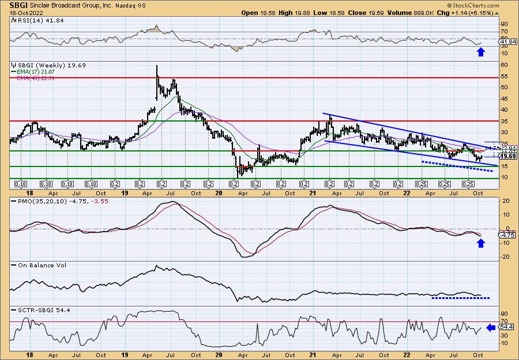Click the line icon beside RSI(14)
519x360 pixels.
(x=14, y=20)
